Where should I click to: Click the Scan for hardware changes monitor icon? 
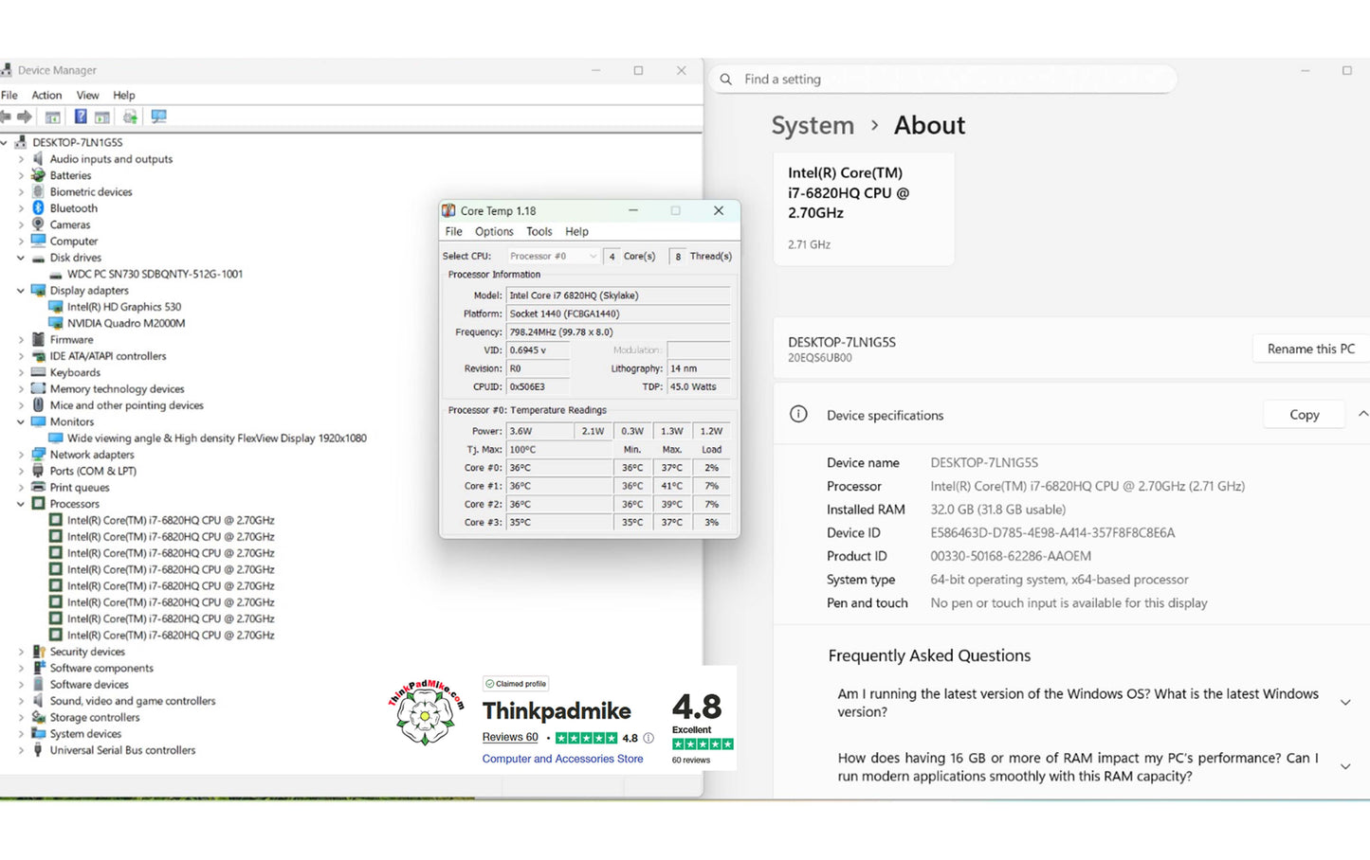click(x=158, y=116)
